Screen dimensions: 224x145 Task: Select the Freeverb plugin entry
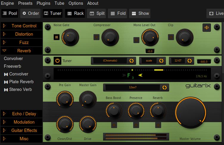13,66
